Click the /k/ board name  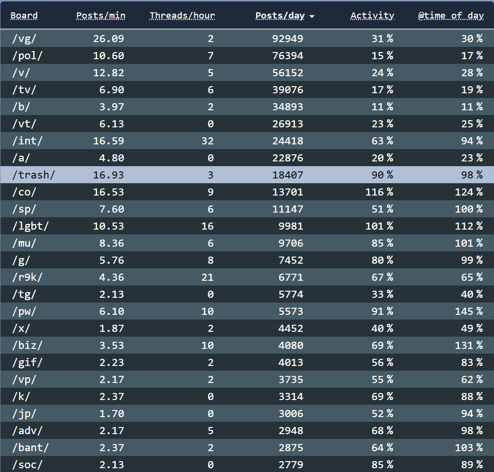tap(21, 396)
